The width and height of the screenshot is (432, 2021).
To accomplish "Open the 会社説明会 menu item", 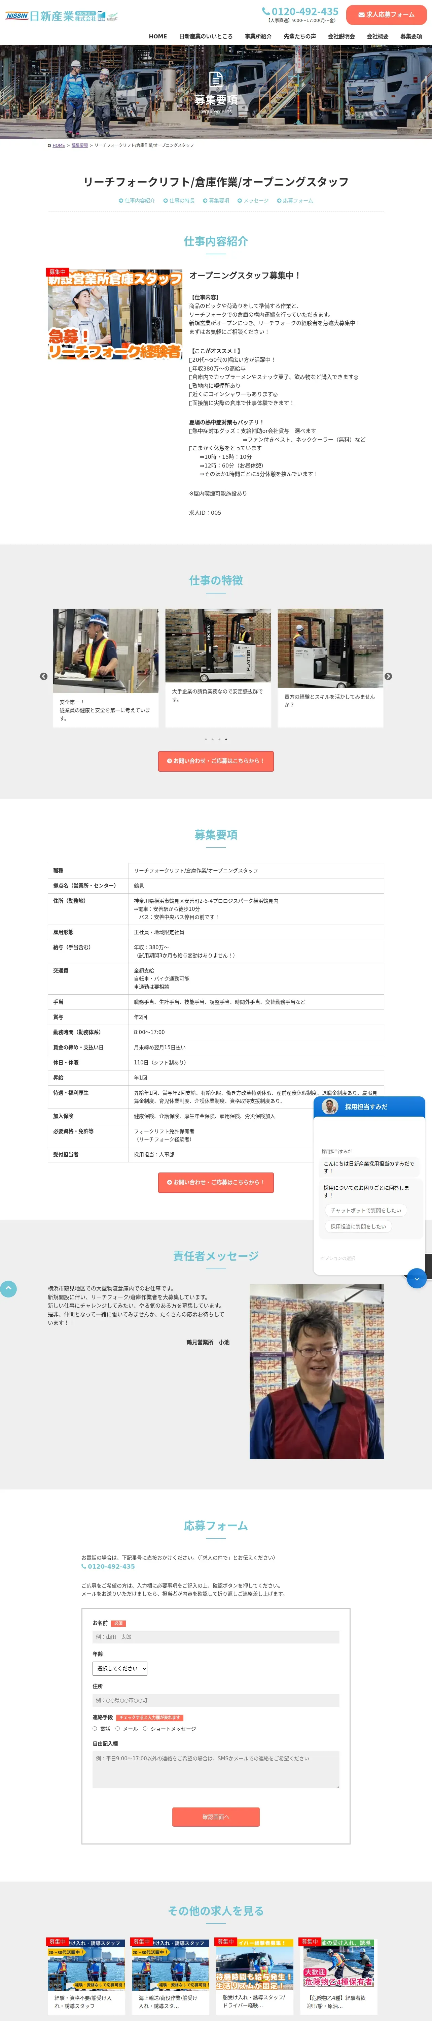I will click(x=341, y=36).
